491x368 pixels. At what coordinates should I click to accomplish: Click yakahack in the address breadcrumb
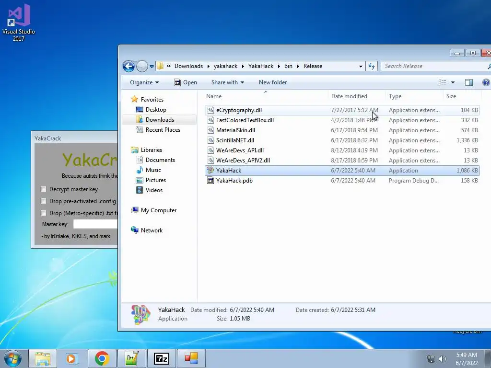click(x=225, y=66)
